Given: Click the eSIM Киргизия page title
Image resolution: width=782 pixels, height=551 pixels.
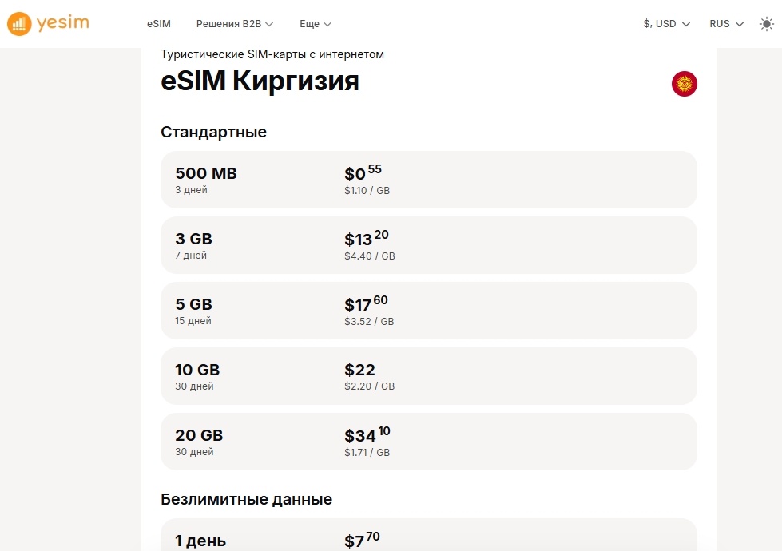Looking at the screenshot, I should tap(260, 81).
